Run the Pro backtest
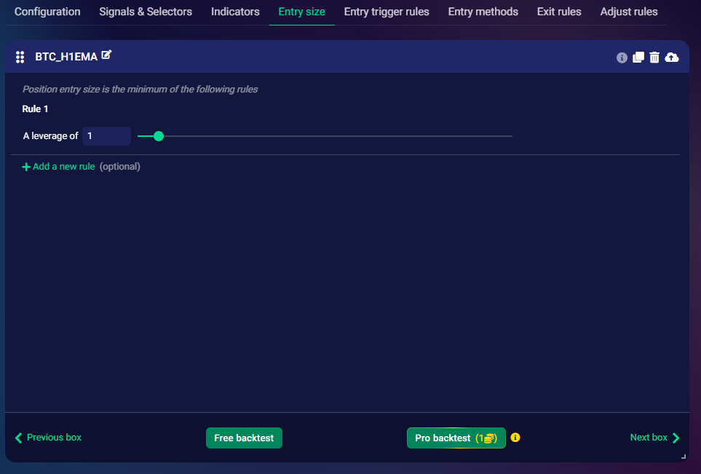The width and height of the screenshot is (701, 474). pos(456,438)
